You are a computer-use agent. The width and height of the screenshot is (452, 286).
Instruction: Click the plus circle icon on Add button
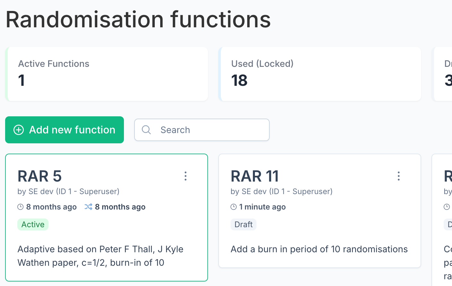[x=19, y=130]
